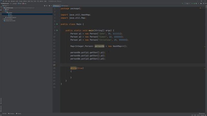Open the File menu

click(x=4, y=1)
